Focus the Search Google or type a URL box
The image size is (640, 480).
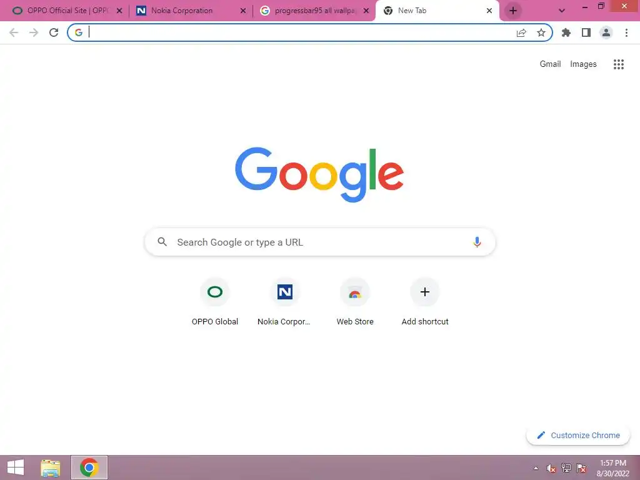pos(320,242)
